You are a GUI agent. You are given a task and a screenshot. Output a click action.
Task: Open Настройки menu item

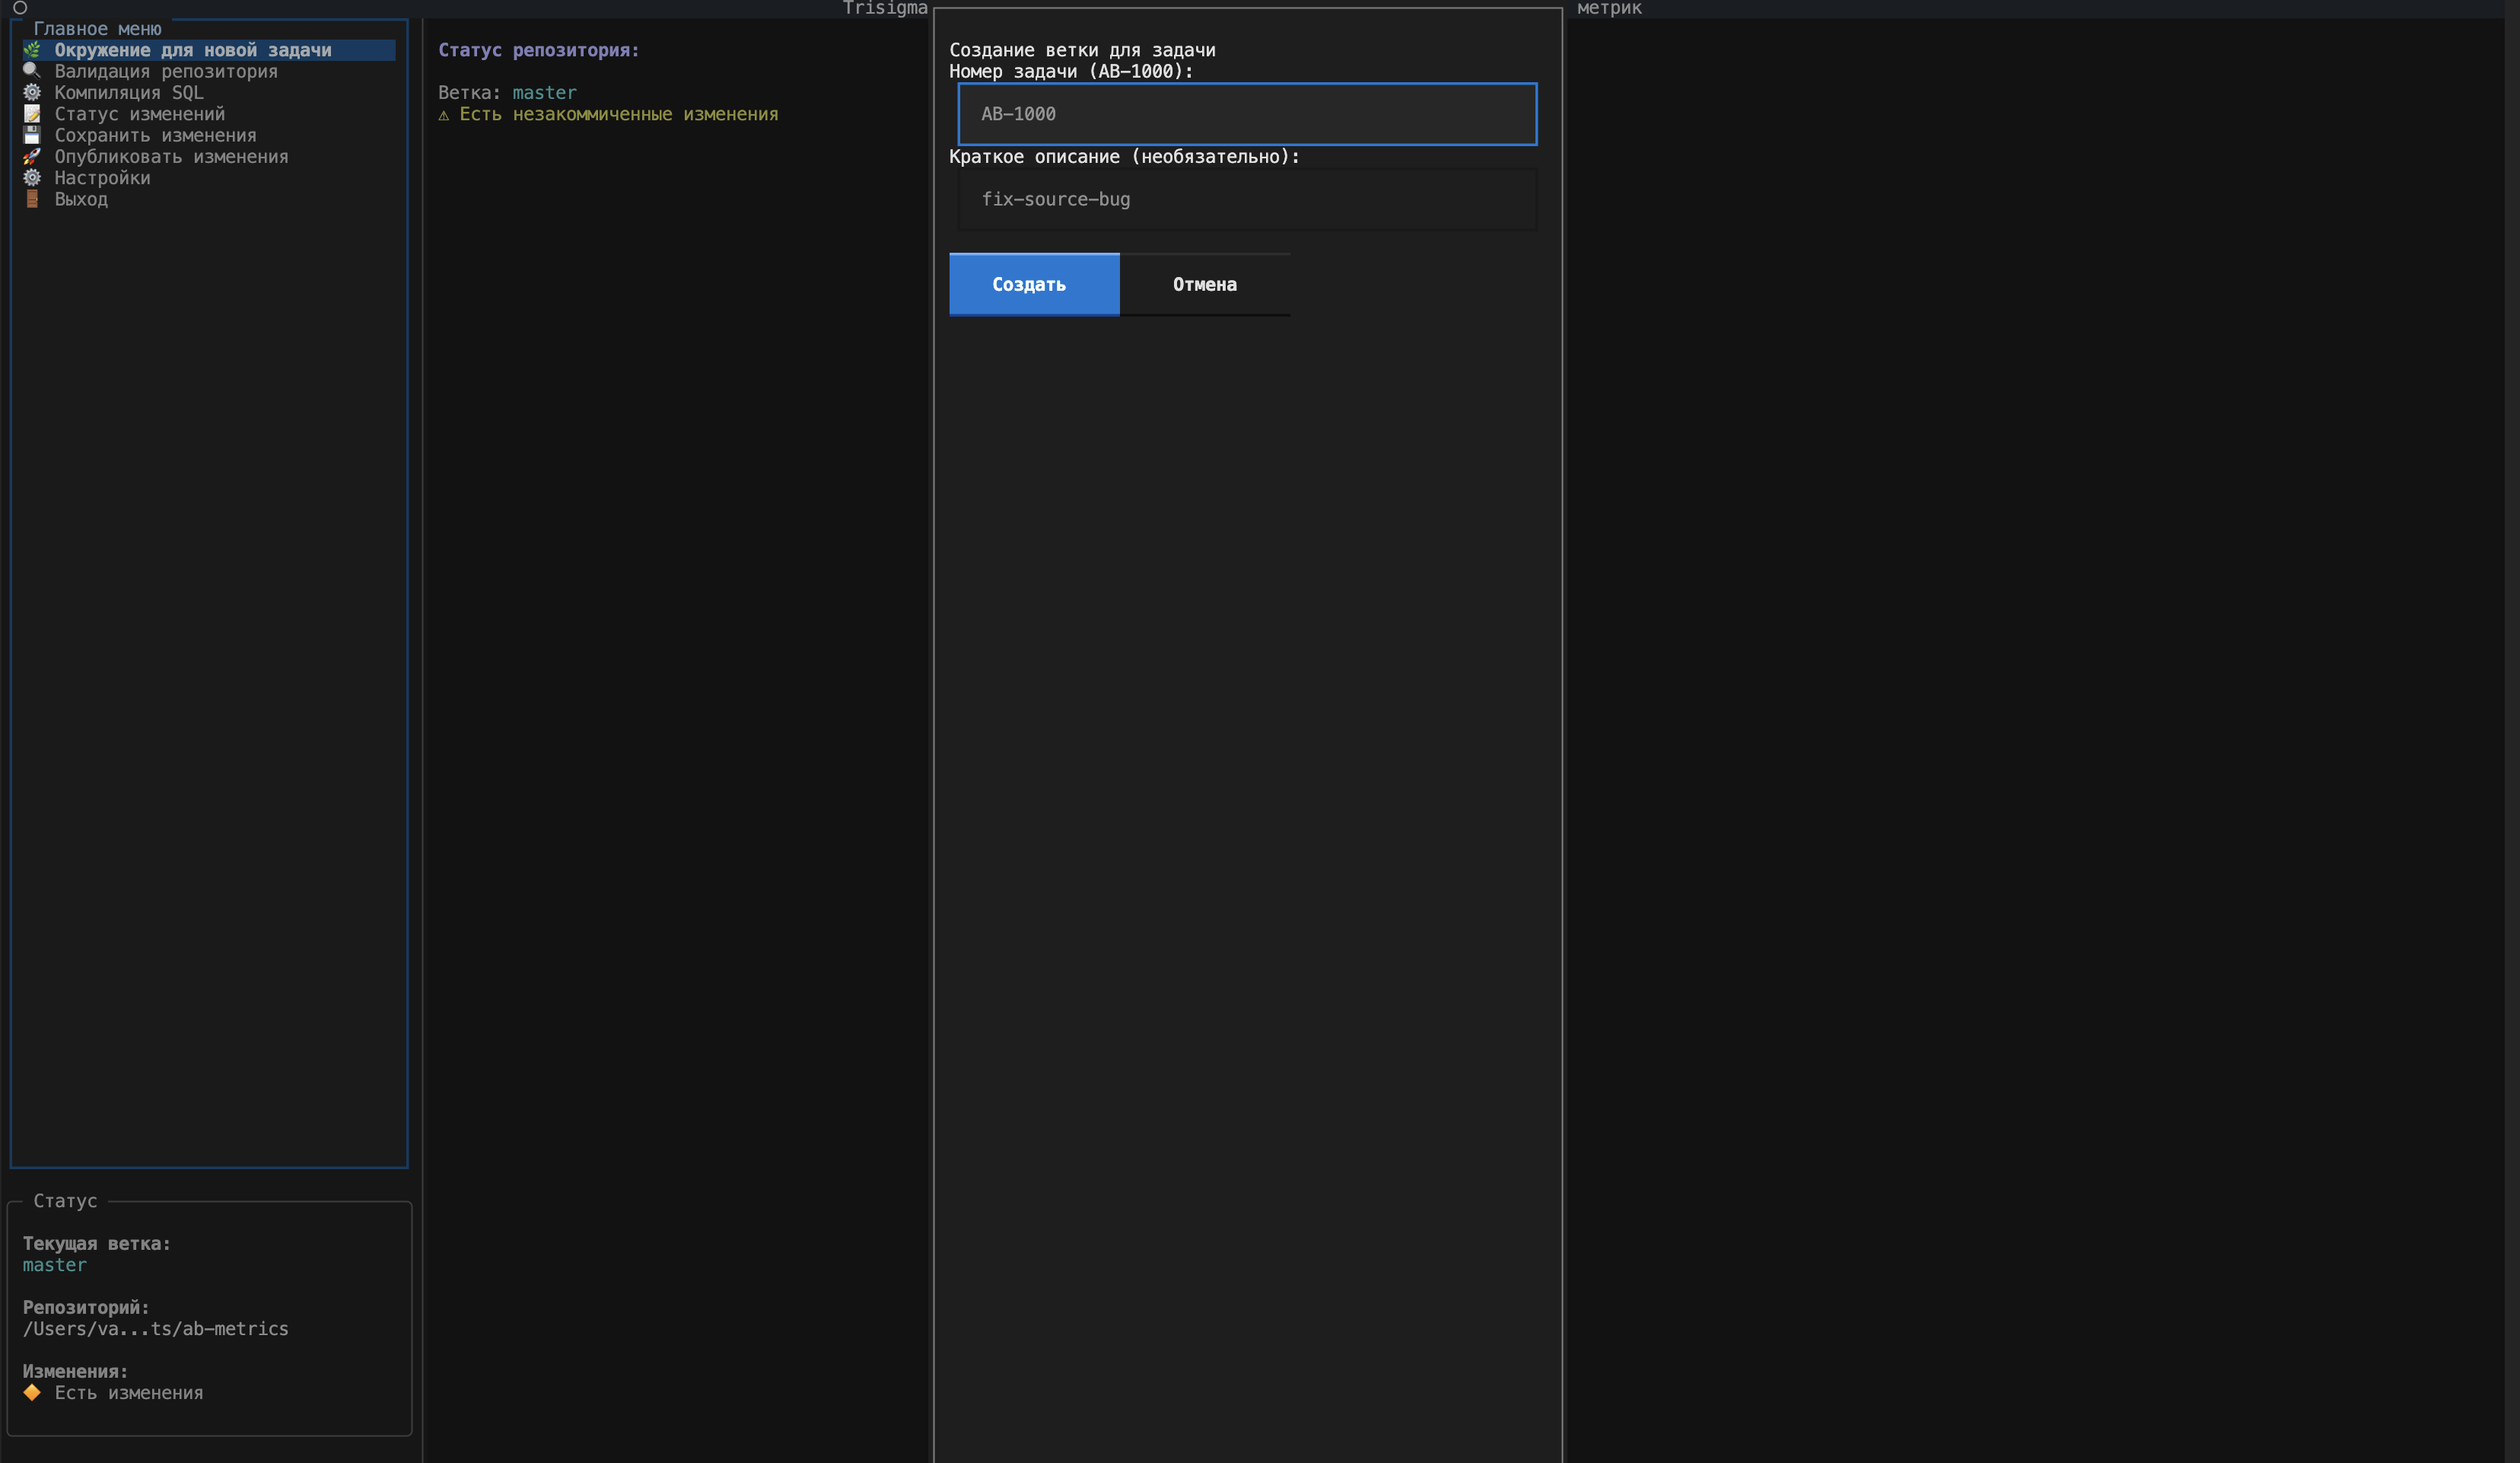pyautogui.click(x=102, y=178)
